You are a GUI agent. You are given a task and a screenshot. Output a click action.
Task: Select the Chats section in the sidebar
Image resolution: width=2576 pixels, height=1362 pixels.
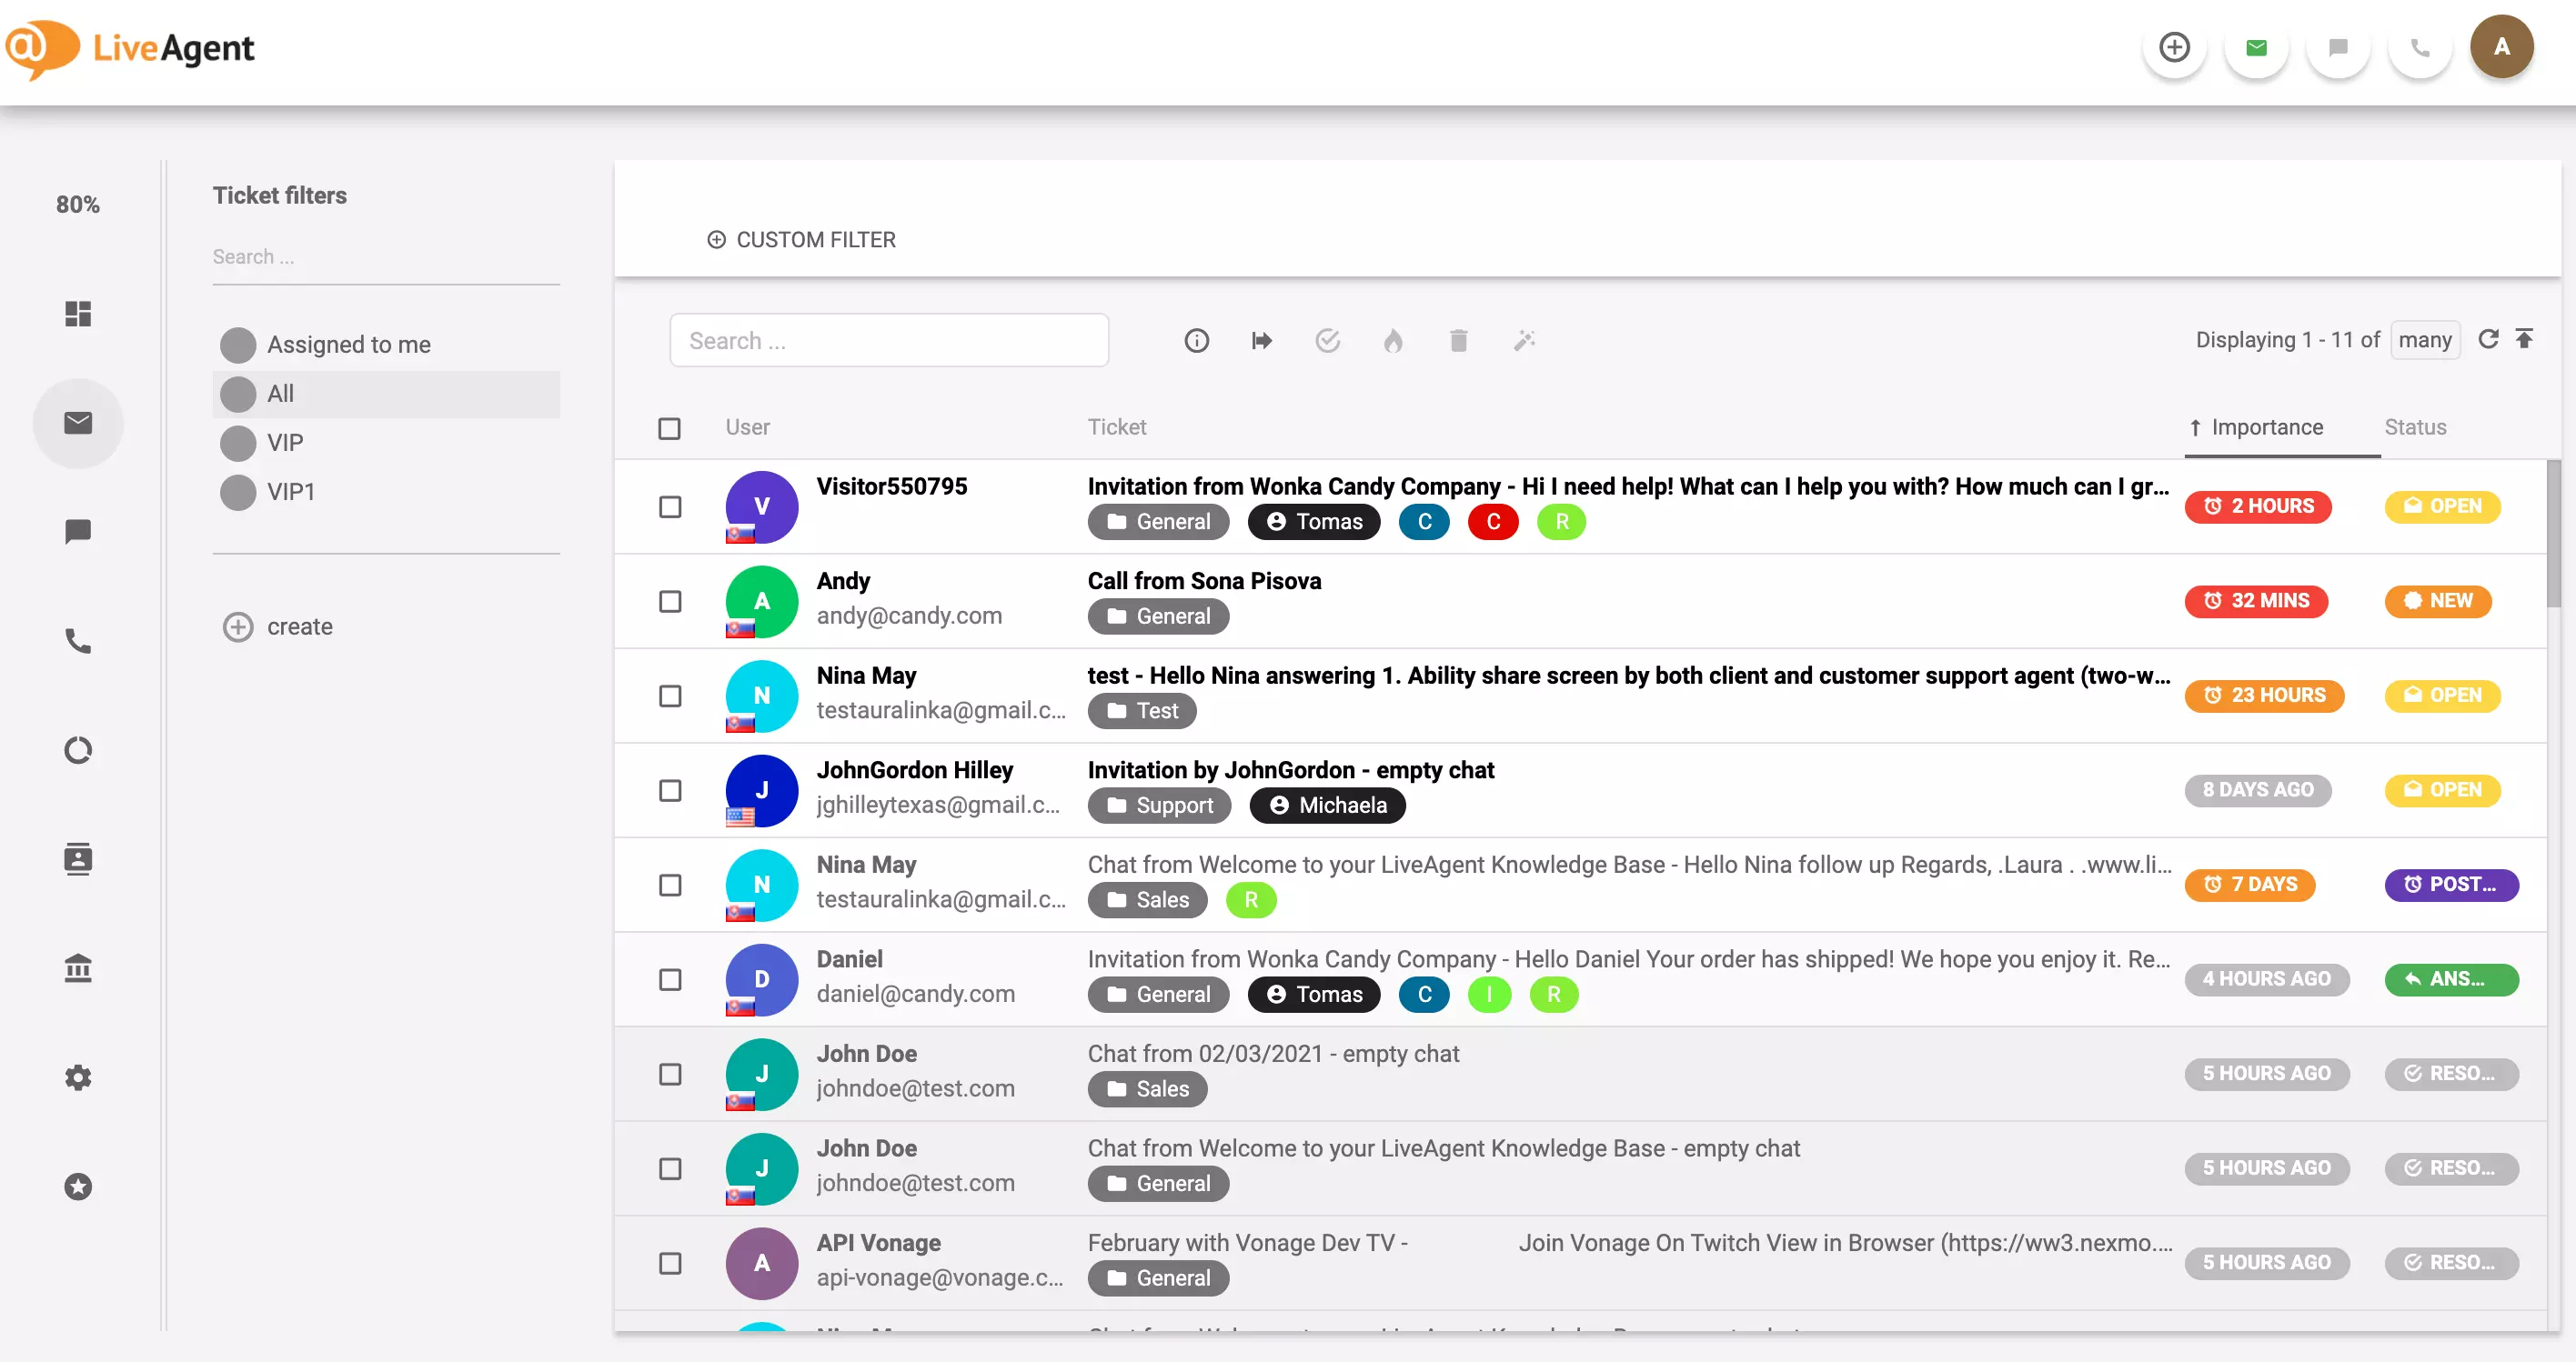pyautogui.click(x=77, y=531)
